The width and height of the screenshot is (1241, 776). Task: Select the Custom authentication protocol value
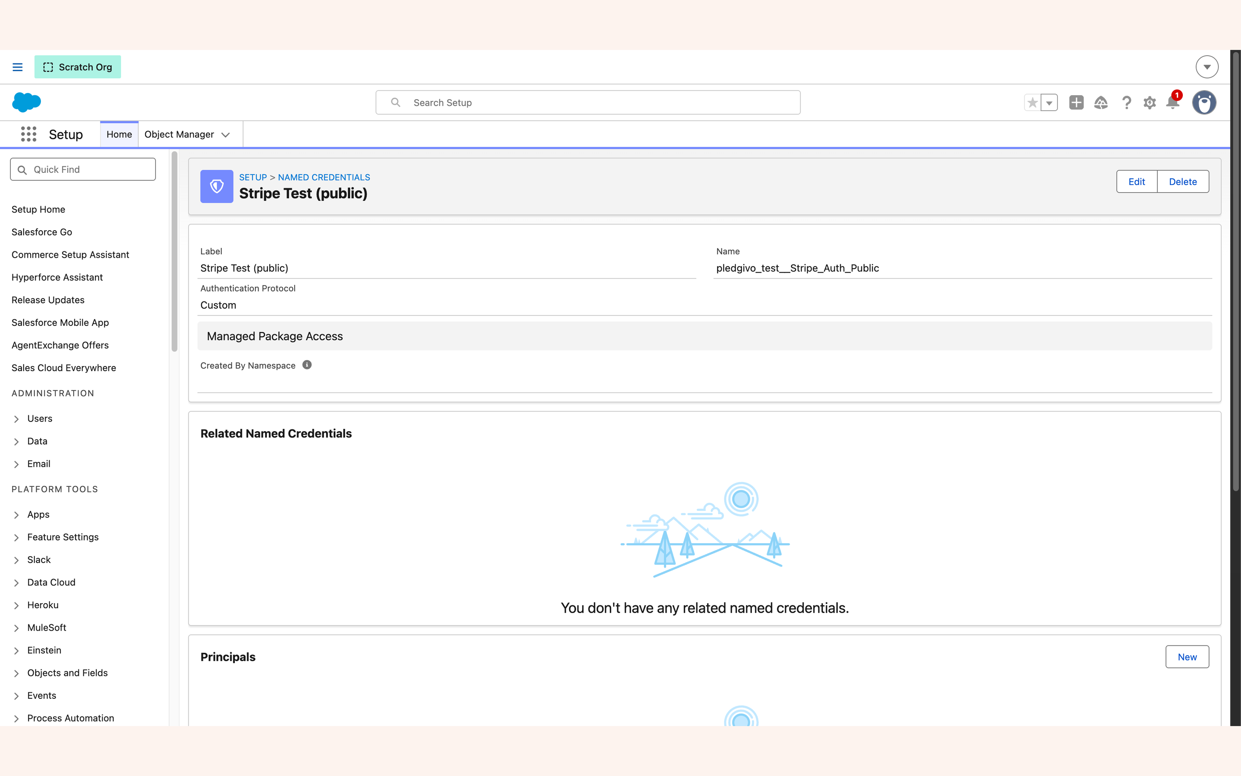point(218,305)
